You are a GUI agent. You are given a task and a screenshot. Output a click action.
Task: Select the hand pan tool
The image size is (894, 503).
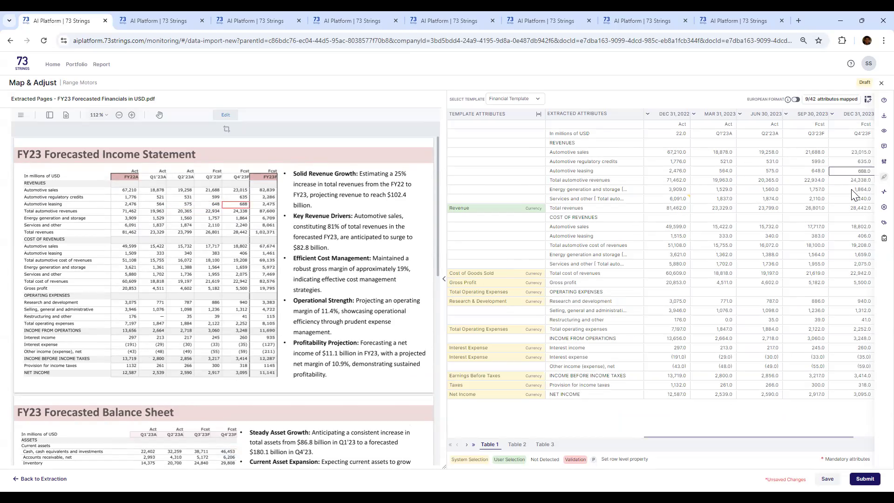coord(159,115)
